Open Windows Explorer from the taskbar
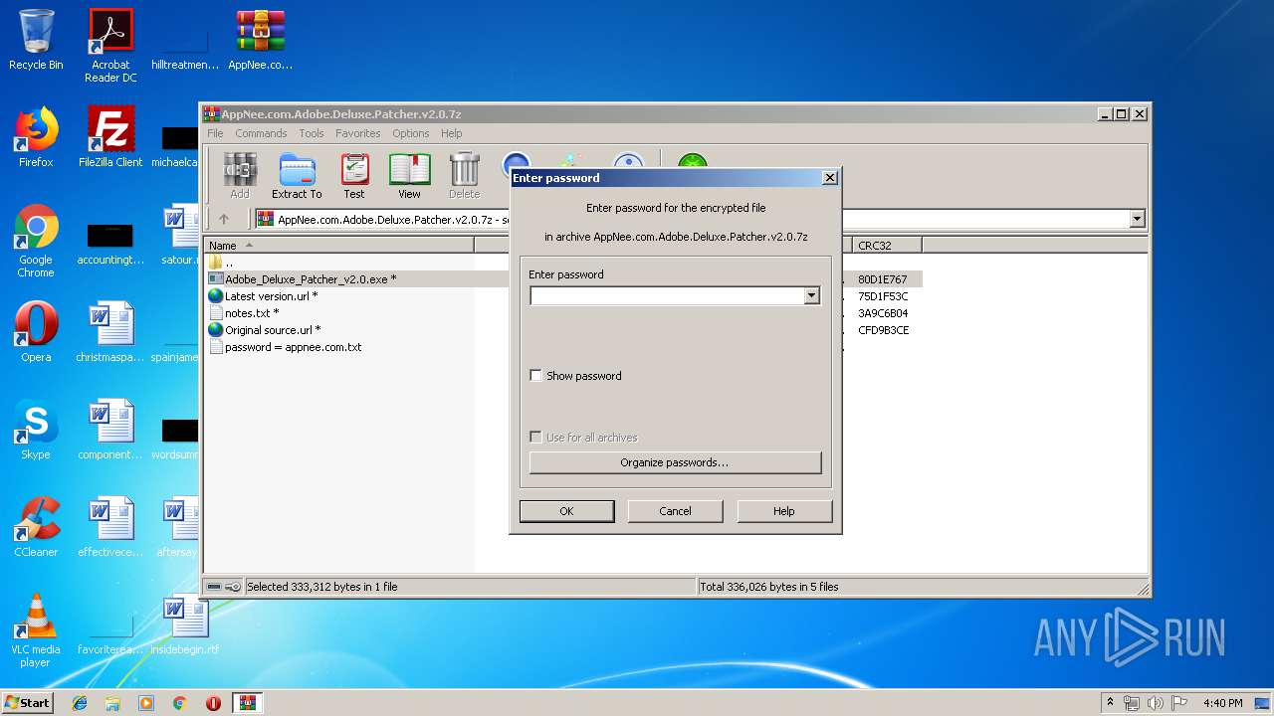Image resolution: width=1274 pixels, height=716 pixels. pos(112,703)
